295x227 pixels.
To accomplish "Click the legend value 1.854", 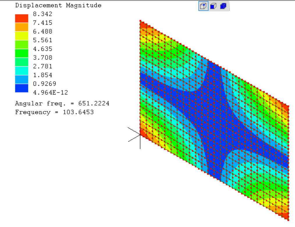I will coord(42,75).
